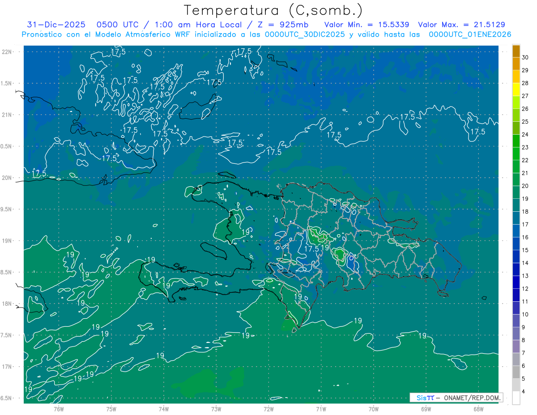The image size is (537, 415).
Task: Click orange colorbar segment between 29 and 30
Action: pos(516,64)
